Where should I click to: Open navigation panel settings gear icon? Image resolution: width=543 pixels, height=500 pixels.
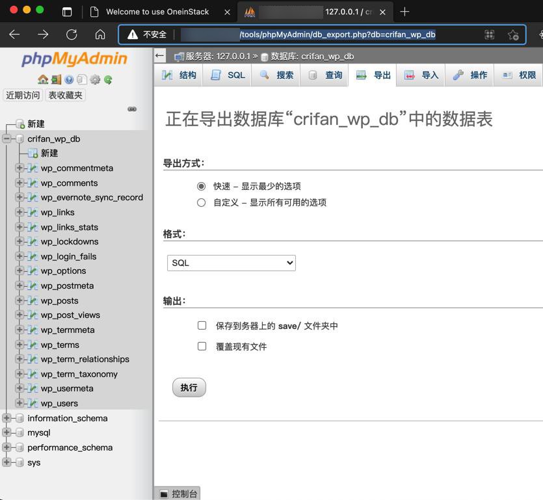coord(95,79)
